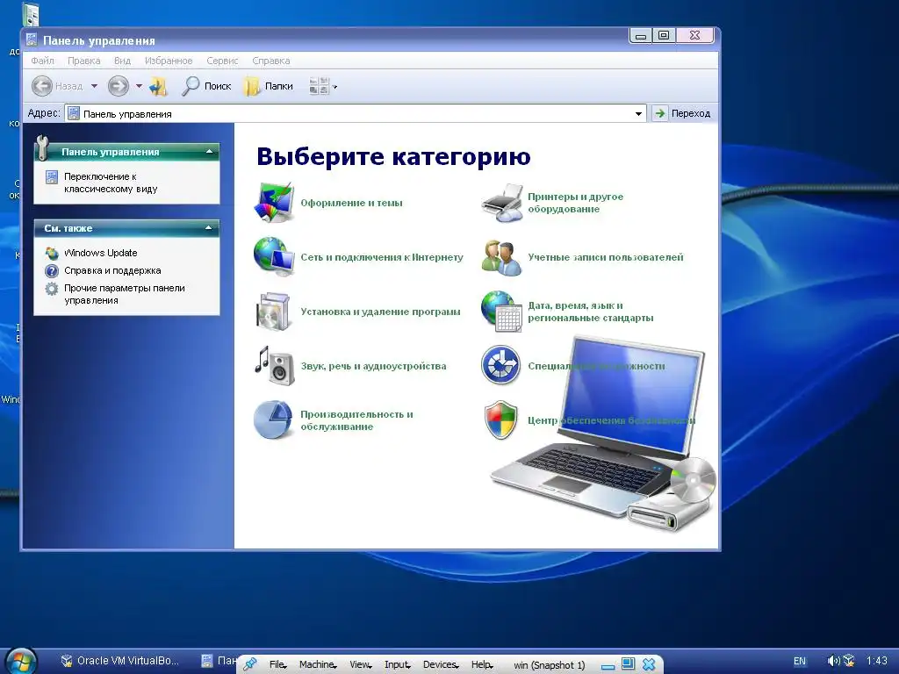The width and height of the screenshot is (899, 674).
Task: Click the classic view switch icon
Action: point(52,177)
